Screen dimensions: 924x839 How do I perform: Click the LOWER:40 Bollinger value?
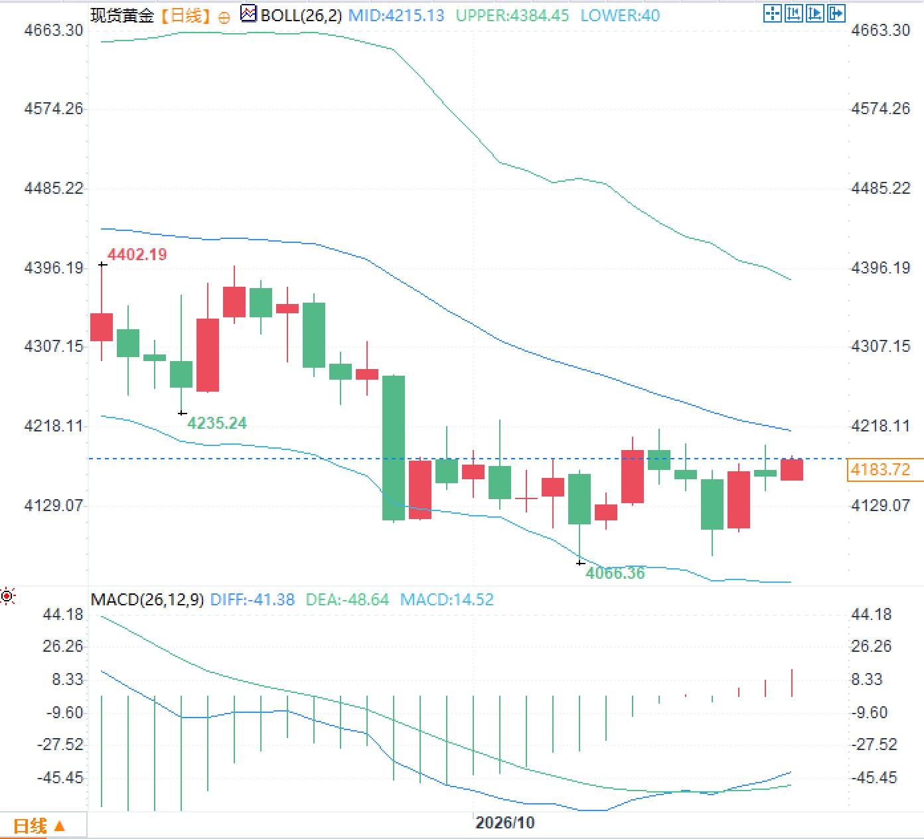point(620,15)
